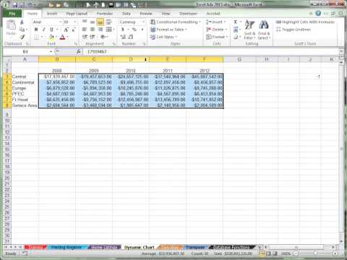
Task: Open the Delete cells dropdown
Action: [x=217, y=30]
